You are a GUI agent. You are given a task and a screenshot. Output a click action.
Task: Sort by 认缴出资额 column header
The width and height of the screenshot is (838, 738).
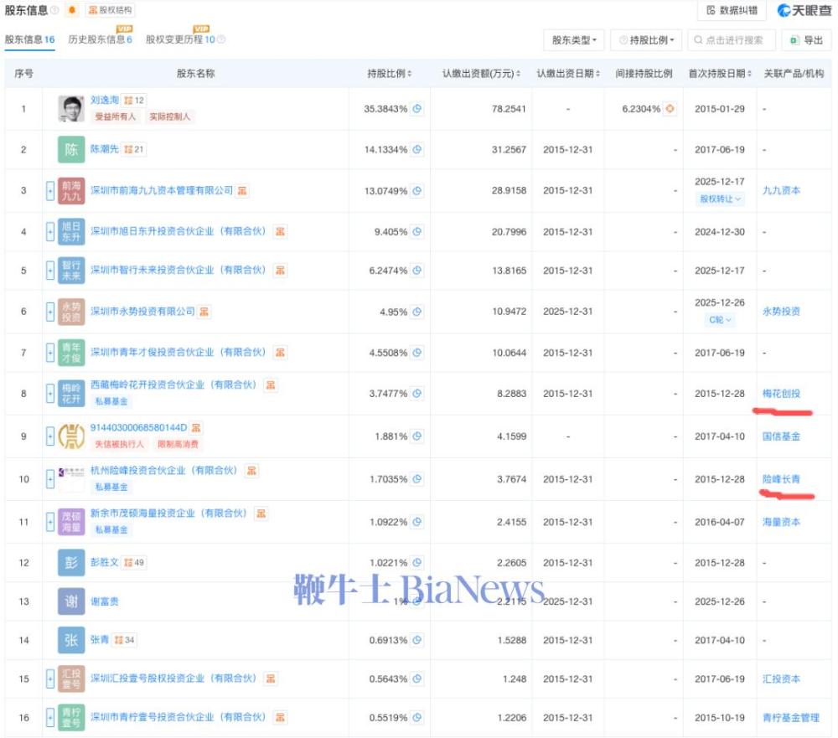pyautogui.click(x=481, y=74)
